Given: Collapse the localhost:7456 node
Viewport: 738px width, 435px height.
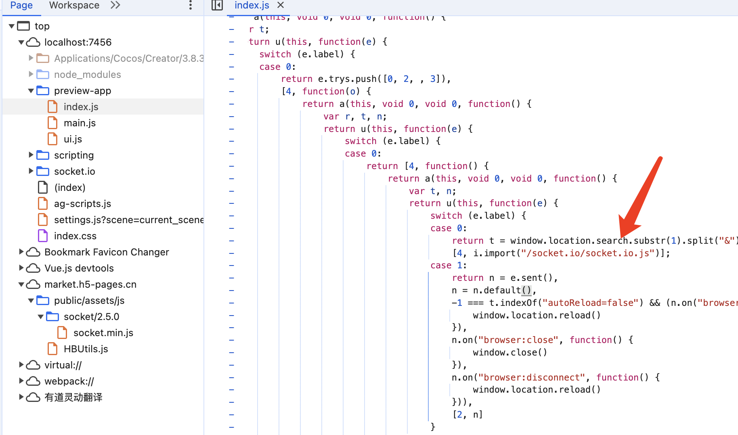Looking at the screenshot, I should click(x=21, y=42).
